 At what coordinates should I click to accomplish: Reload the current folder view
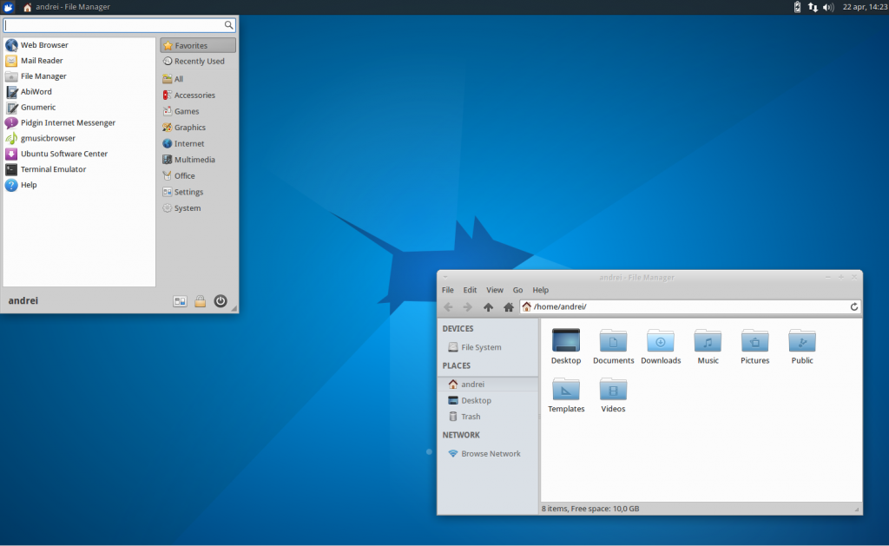click(x=853, y=306)
